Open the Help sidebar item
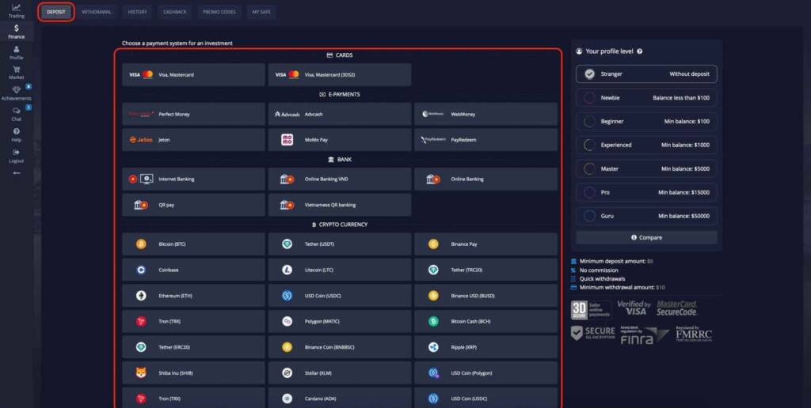811x408 pixels. pyautogui.click(x=16, y=134)
